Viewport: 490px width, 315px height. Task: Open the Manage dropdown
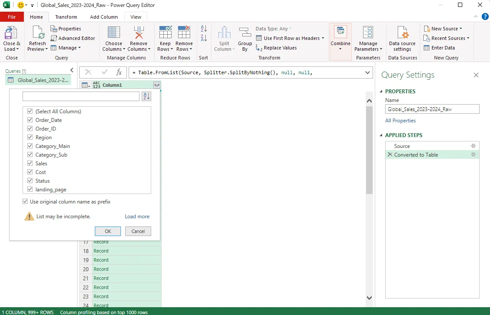point(66,48)
